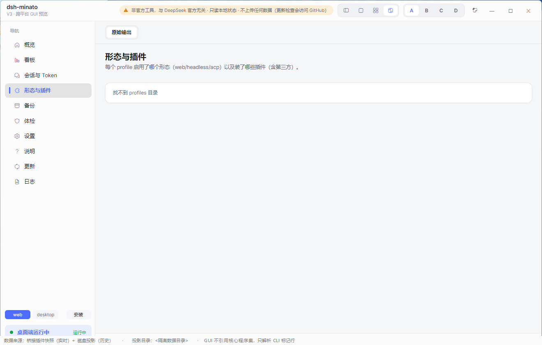Screen dimensions: 542x345
Task: Switch to the sidebar-panel layout icon
Action: pyautogui.click(x=346, y=11)
